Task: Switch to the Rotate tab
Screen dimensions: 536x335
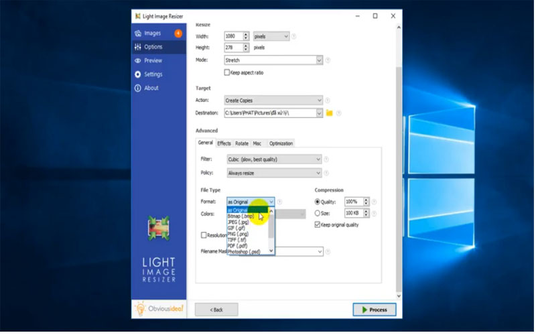Action: click(x=242, y=143)
